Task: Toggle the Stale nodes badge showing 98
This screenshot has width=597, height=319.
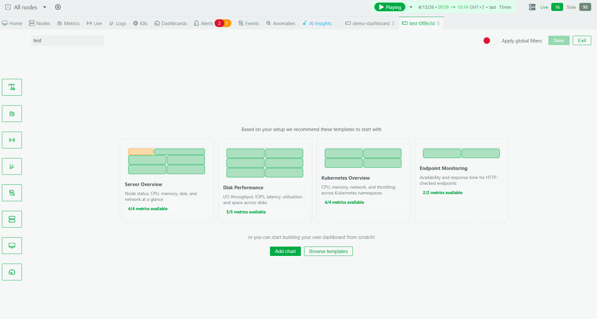Action: coord(585,7)
